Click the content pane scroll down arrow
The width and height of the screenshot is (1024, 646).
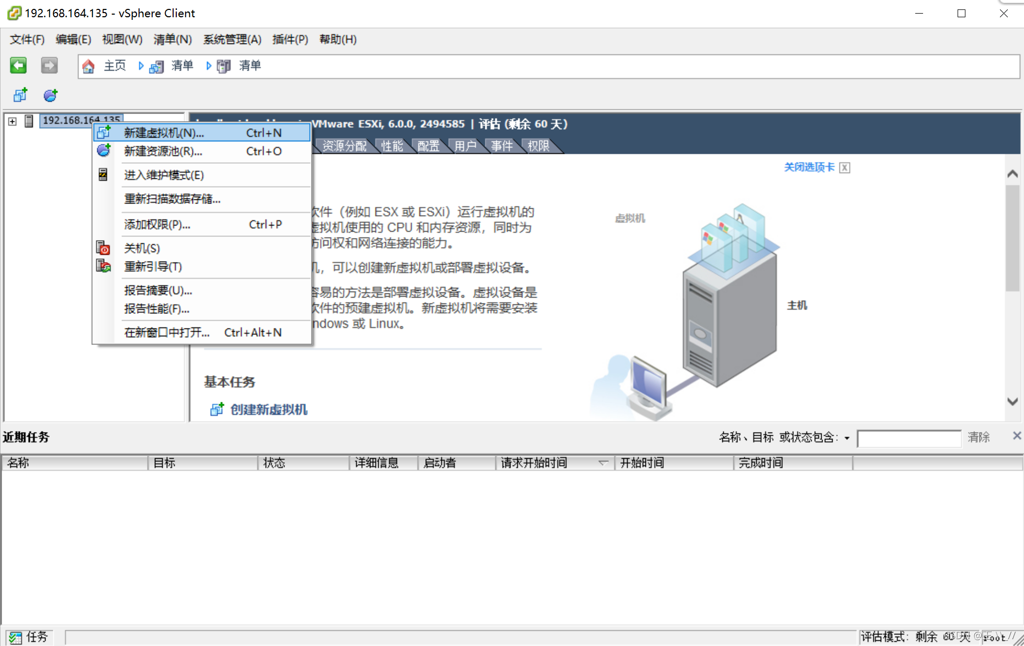pos(1012,401)
